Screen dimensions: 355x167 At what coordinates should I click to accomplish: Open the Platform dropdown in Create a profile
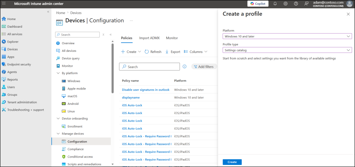coord(287,36)
